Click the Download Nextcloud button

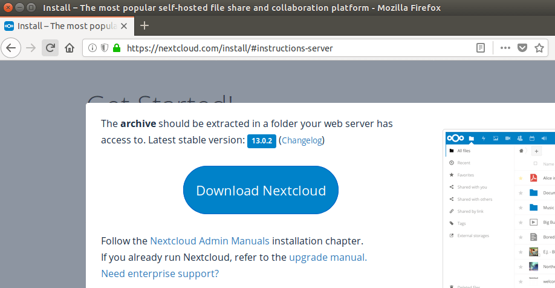point(261,191)
